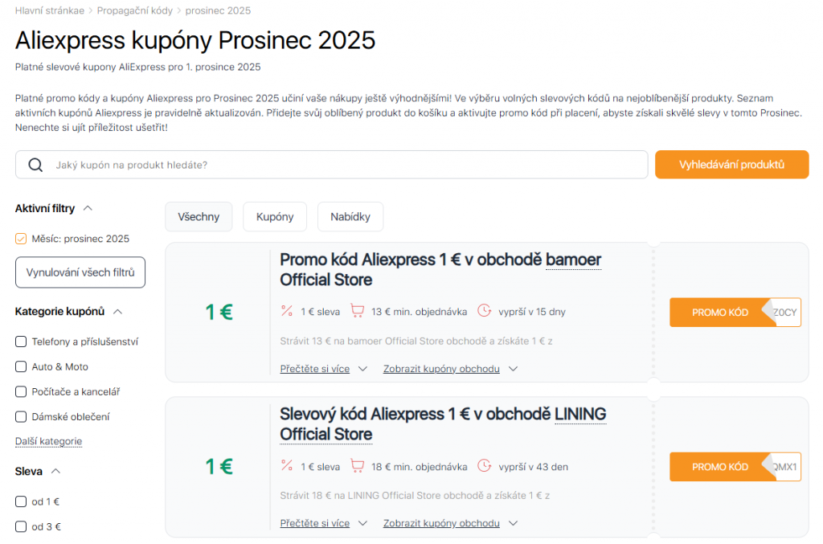
Task: Open the 'Další kategorie' link
Action: pos(48,441)
